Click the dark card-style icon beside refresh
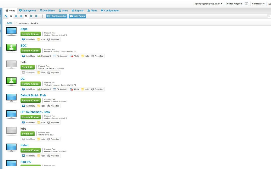Image resolution: width=271 pixels, height=169 pixels. coord(11,16)
